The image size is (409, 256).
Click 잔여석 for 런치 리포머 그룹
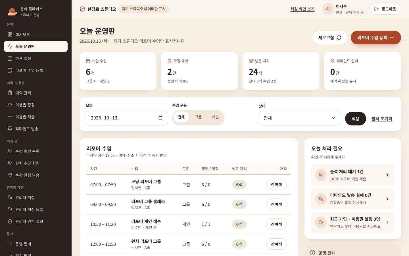pyautogui.click(x=276, y=244)
